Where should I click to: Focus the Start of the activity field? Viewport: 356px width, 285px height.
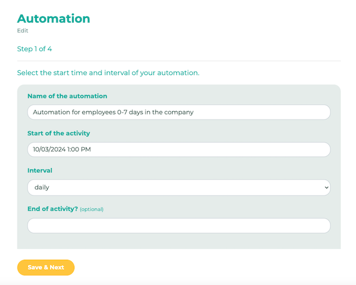(x=179, y=149)
